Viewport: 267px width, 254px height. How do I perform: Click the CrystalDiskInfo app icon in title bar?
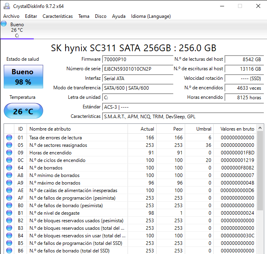coord(6,6)
